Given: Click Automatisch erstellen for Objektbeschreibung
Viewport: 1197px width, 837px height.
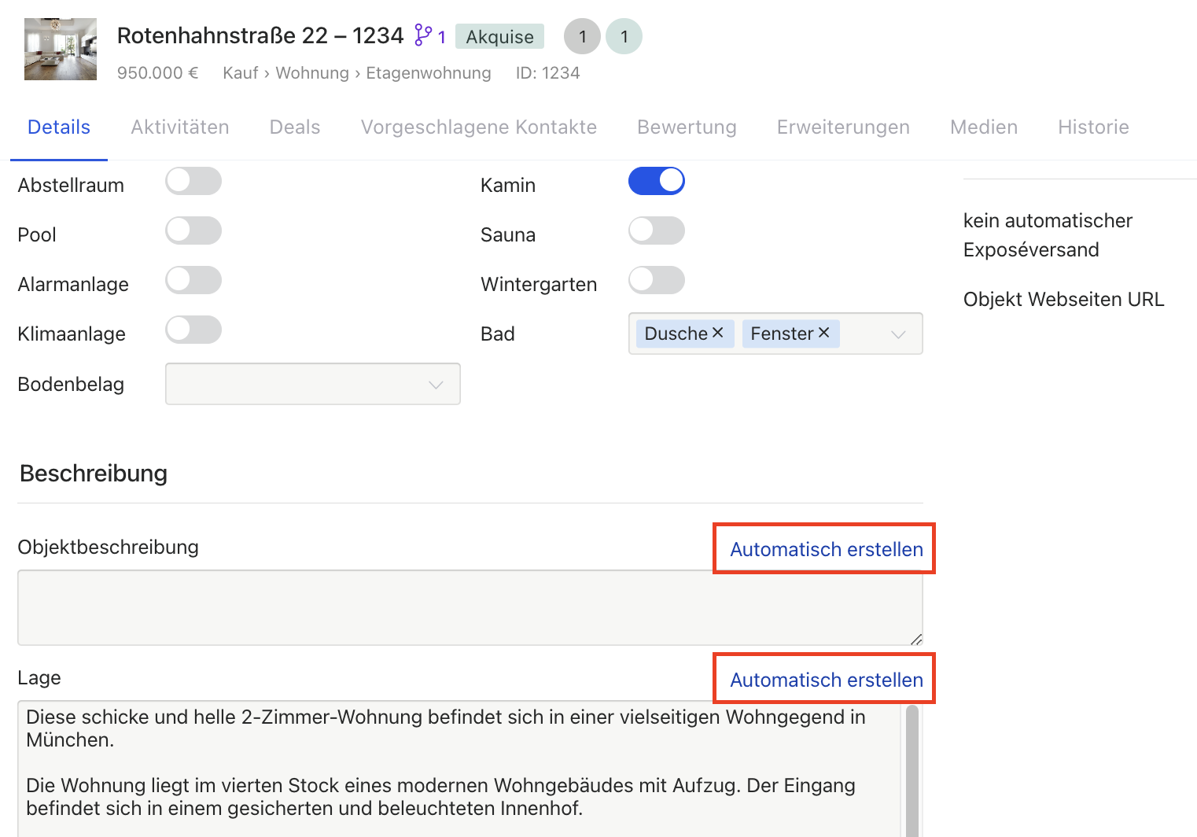Looking at the screenshot, I should [x=826, y=549].
